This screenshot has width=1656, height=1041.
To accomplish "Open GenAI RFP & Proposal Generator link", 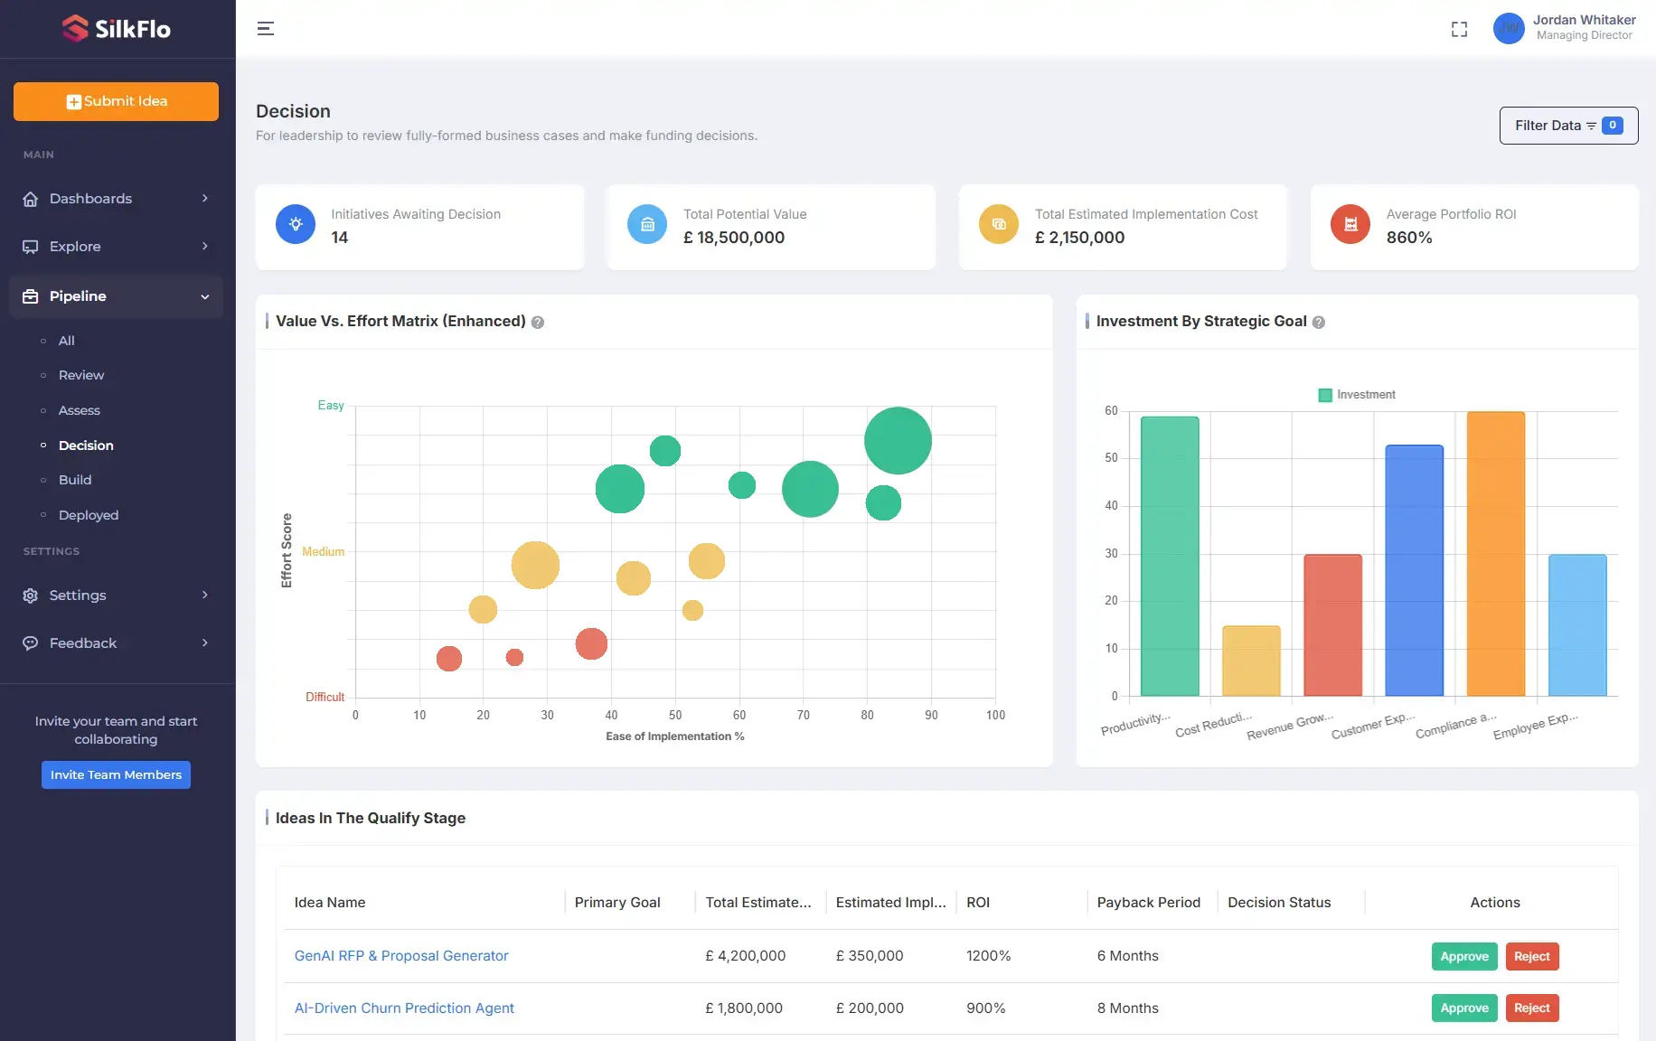I will click(401, 956).
